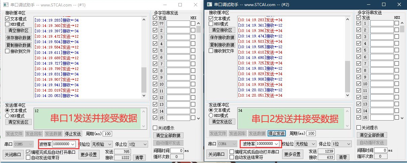Image resolution: width=407 pixels, height=163 pixels.
Task: Click 复制接收数据 button in window #1
Action: point(19,45)
